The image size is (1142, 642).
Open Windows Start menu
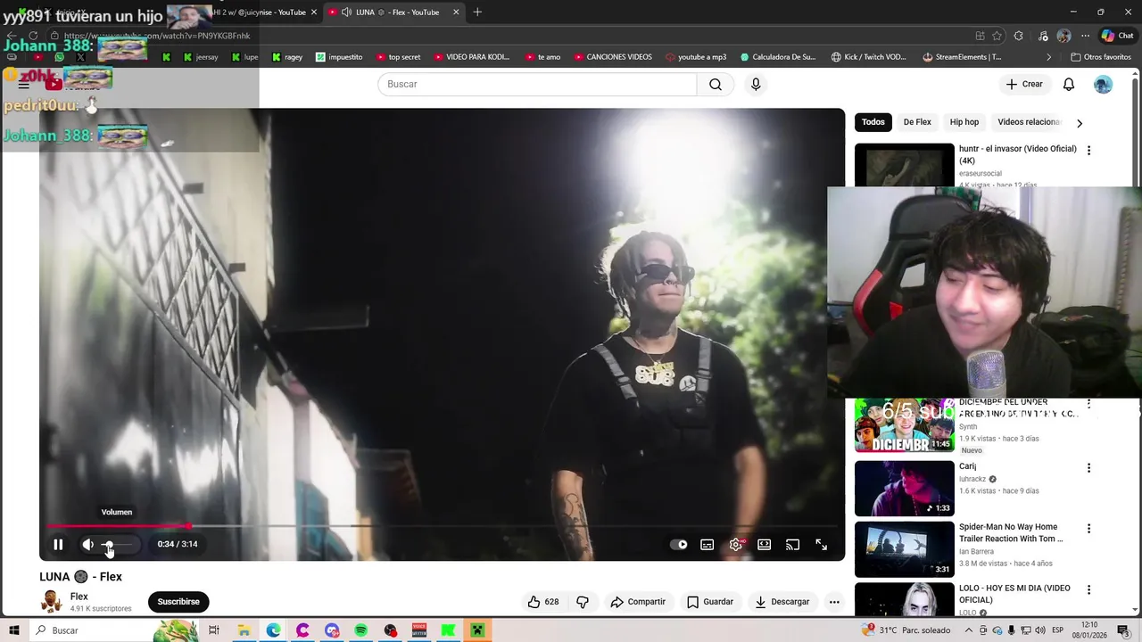pos(14,630)
